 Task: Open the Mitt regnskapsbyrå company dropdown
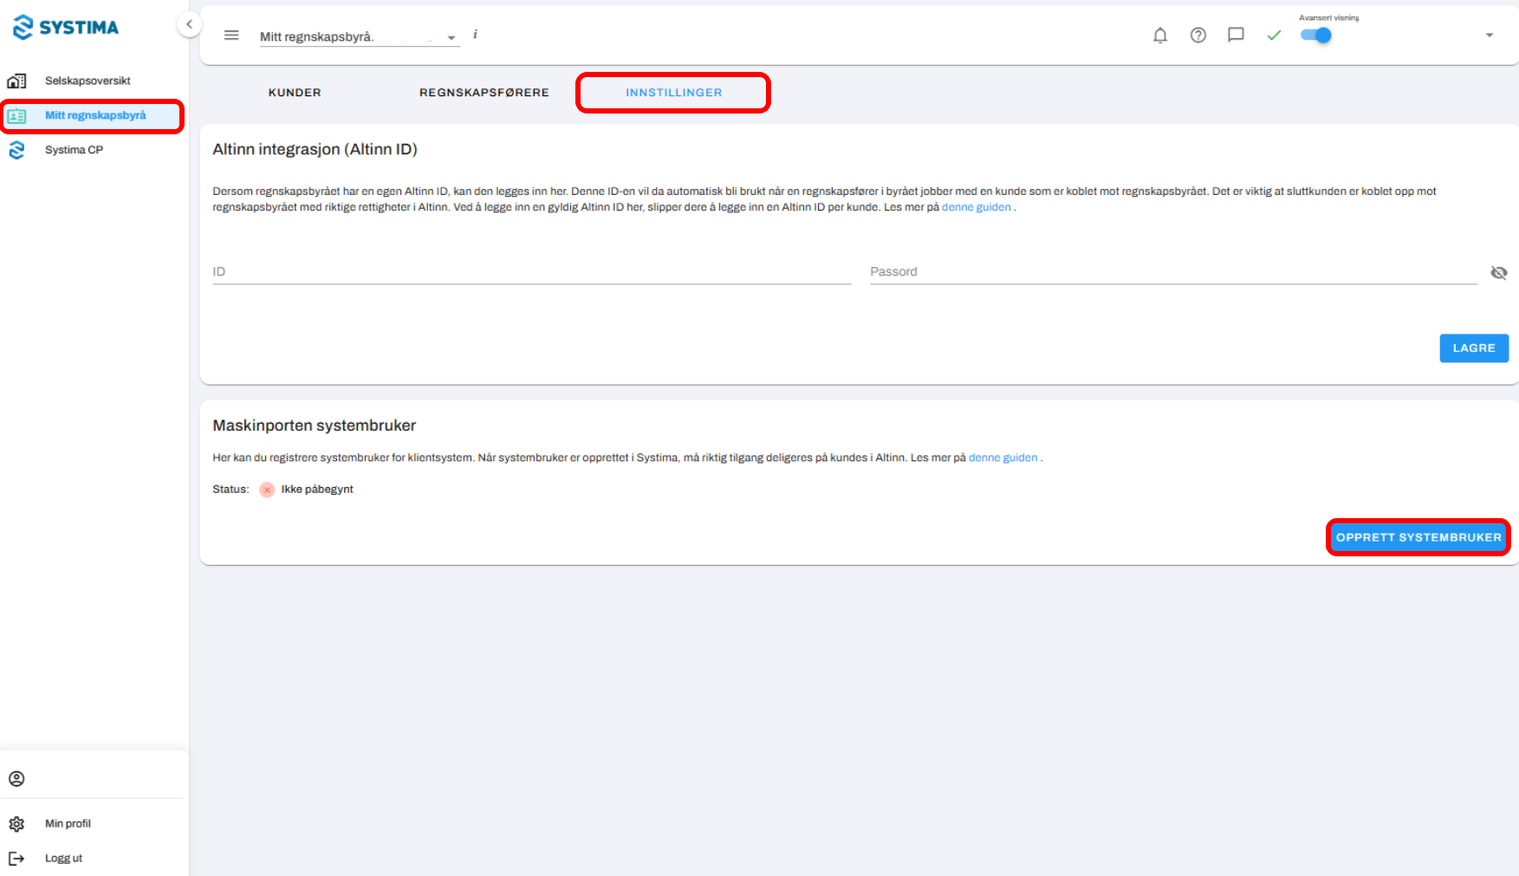coord(360,36)
